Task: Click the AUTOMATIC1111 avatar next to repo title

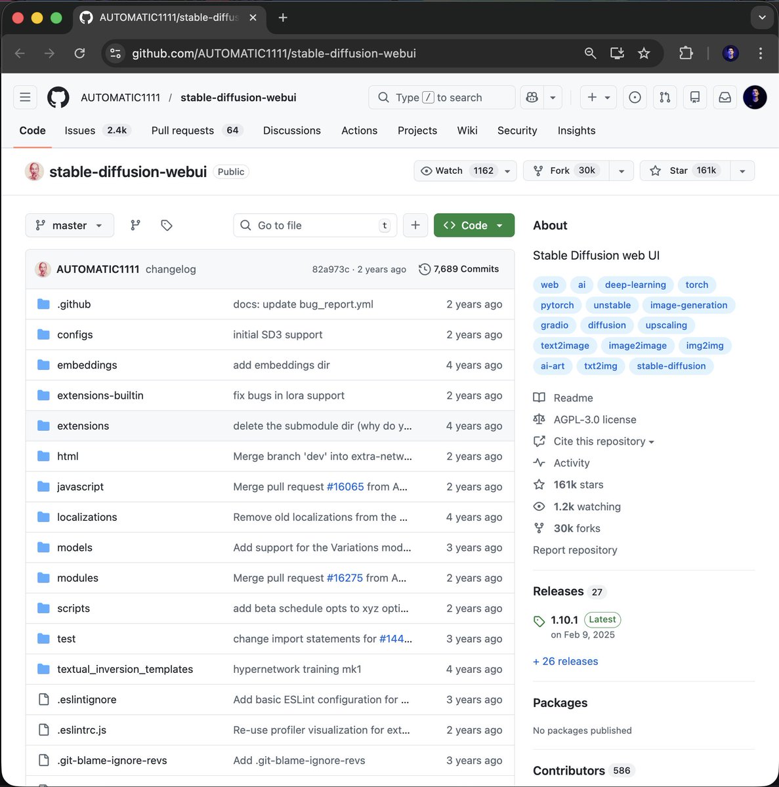Action: click(34, 171)
